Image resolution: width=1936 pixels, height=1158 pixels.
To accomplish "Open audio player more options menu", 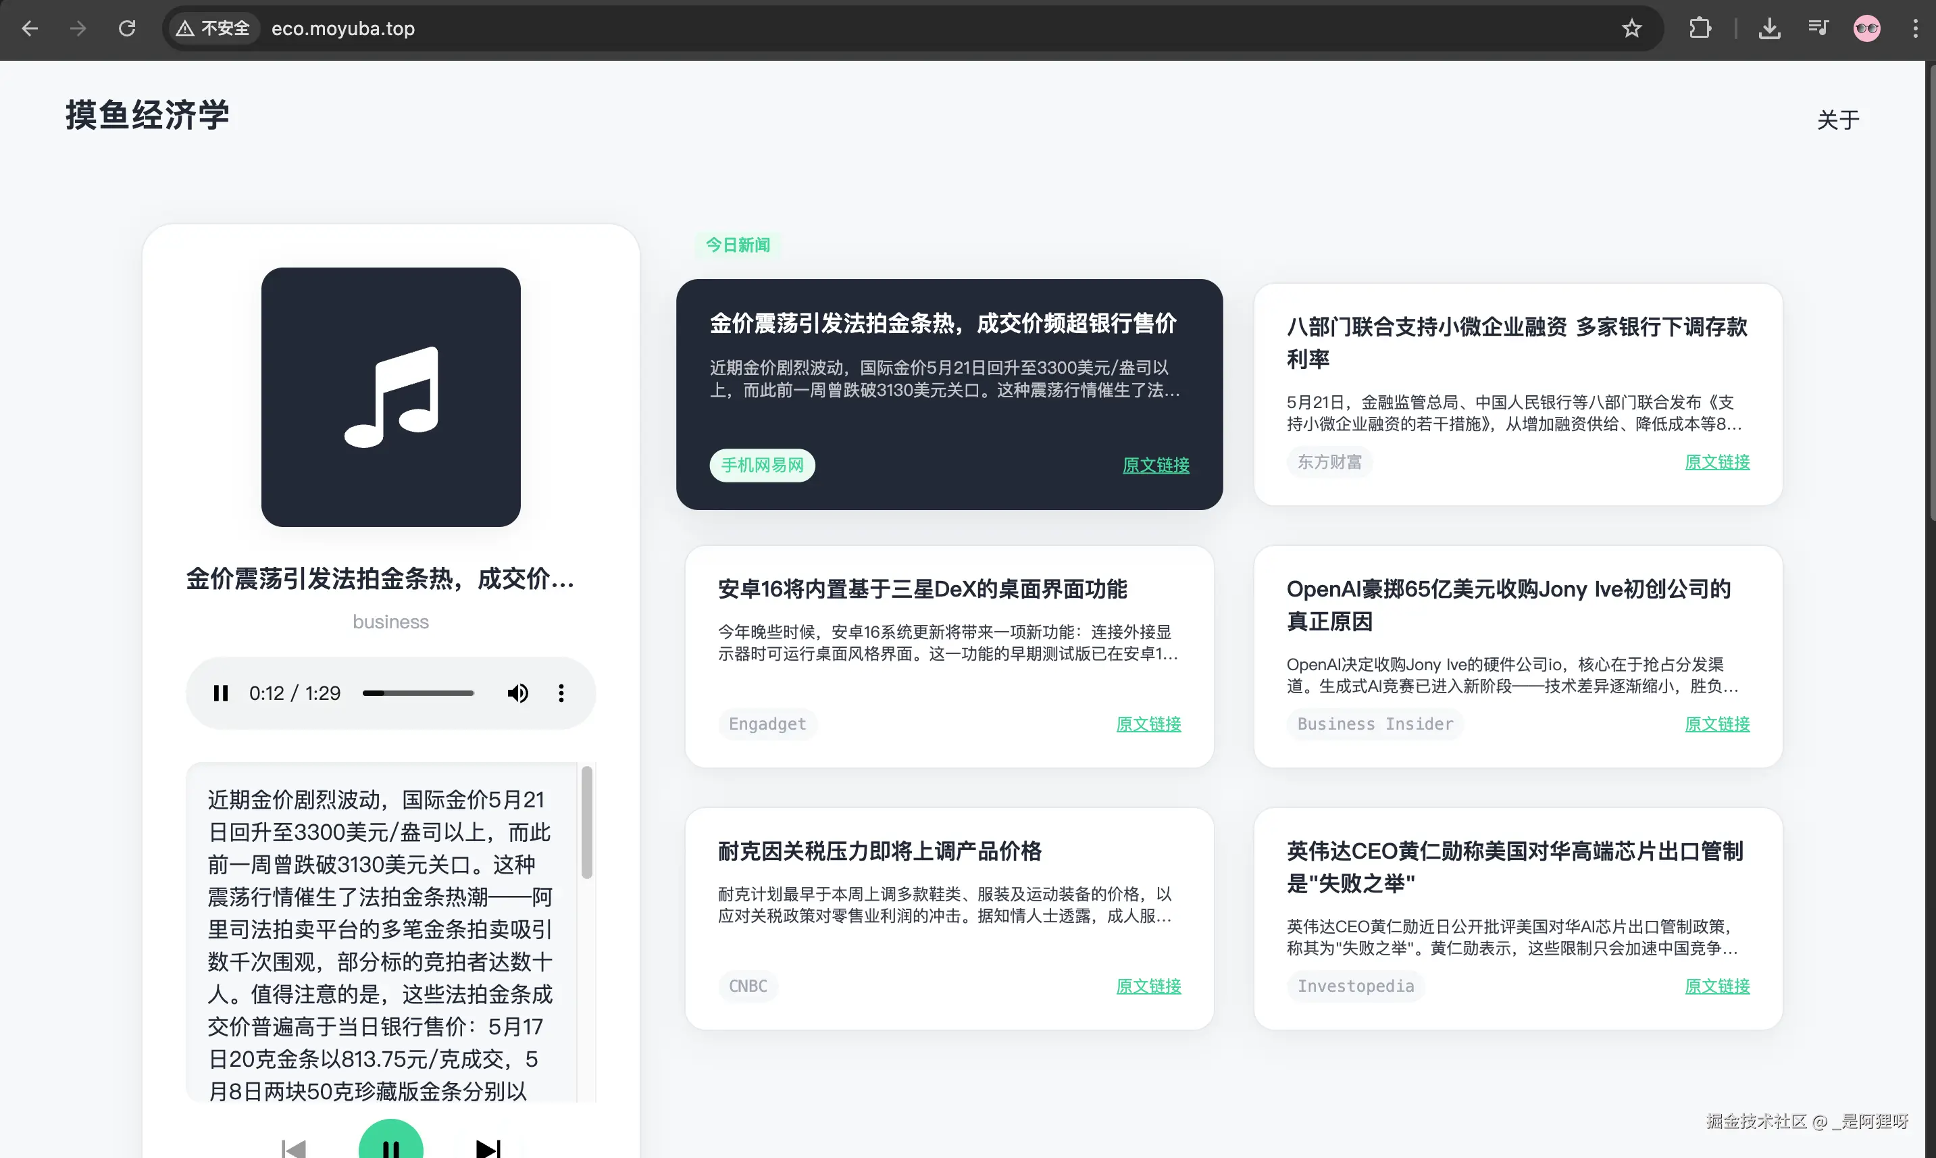I will pyautogui.click(x=561, y=693).
